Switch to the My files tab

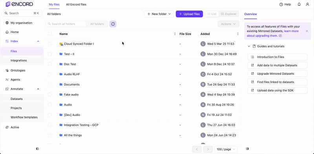click(x=54, y=4)
